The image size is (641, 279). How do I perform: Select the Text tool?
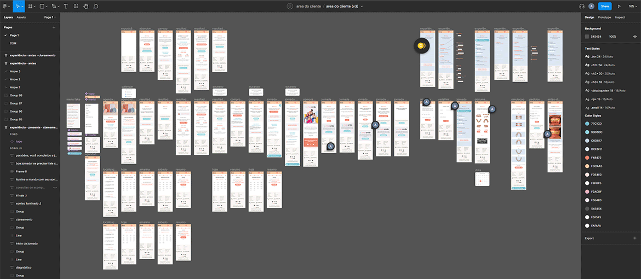[66, 6]
